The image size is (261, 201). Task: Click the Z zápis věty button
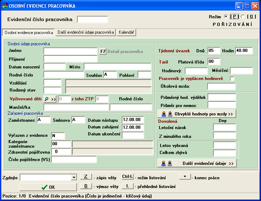pos(86,177)
